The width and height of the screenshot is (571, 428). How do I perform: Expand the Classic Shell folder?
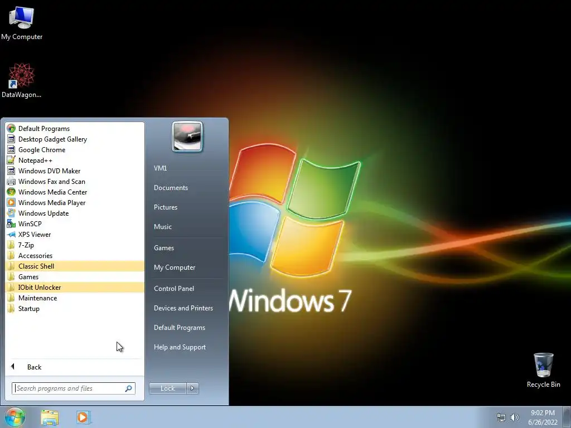75,266
